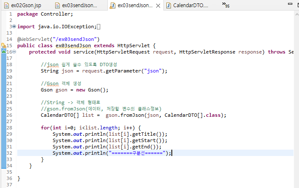Collapse the service method on line 16
Screen dimensions: 299x188
click(14, 52)
